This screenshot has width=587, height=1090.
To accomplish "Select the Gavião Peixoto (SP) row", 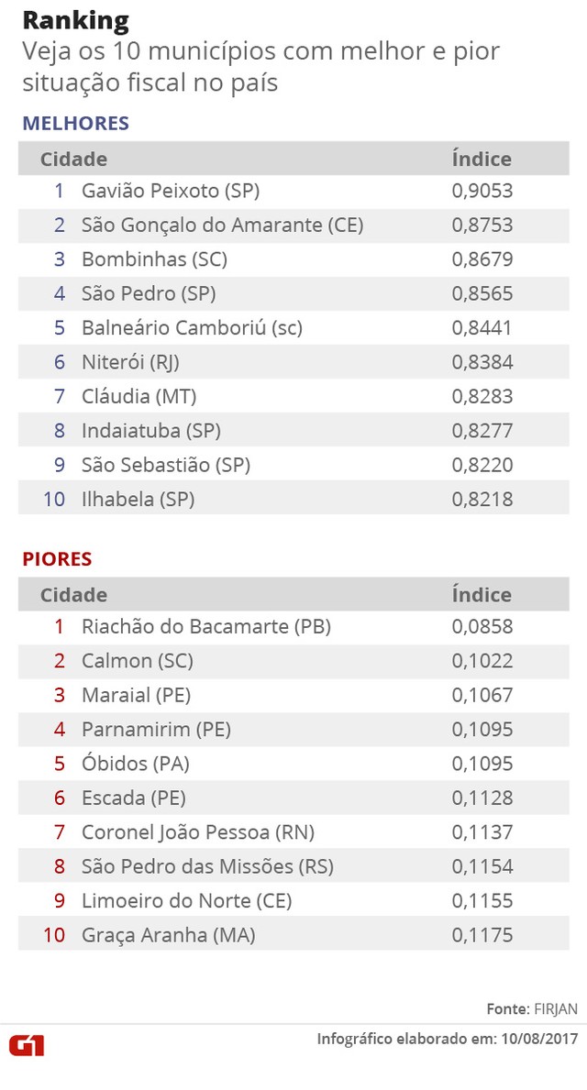I will pos(293,191).
